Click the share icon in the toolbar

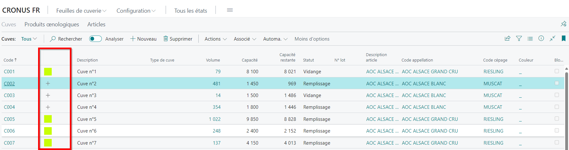(507, 38)
